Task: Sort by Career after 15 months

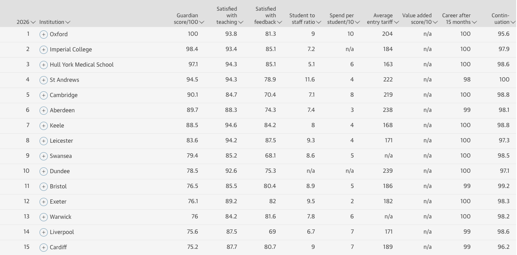Action: 459,19
